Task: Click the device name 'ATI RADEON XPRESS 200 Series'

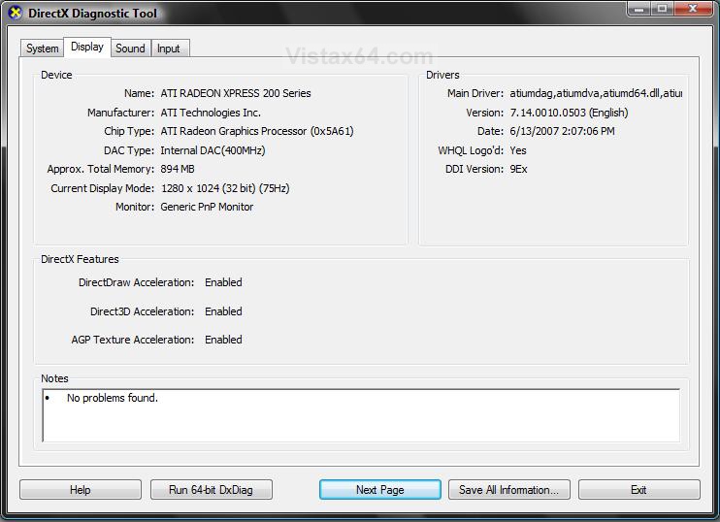Action: pos(236,93)
